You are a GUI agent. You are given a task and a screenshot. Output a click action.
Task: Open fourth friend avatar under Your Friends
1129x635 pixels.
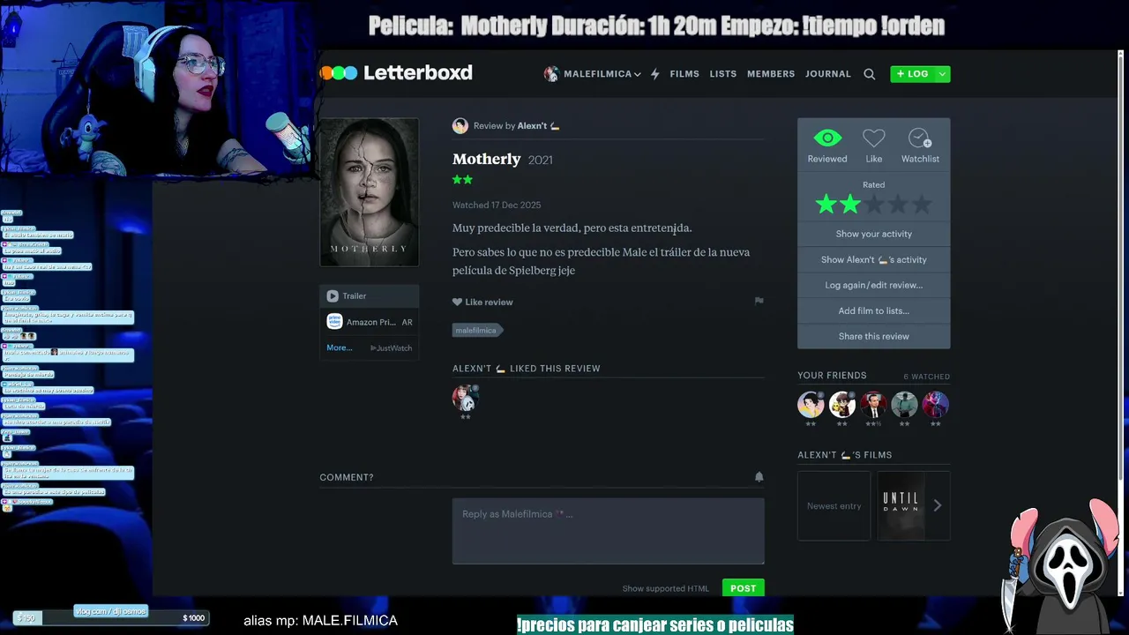[904, 405]
